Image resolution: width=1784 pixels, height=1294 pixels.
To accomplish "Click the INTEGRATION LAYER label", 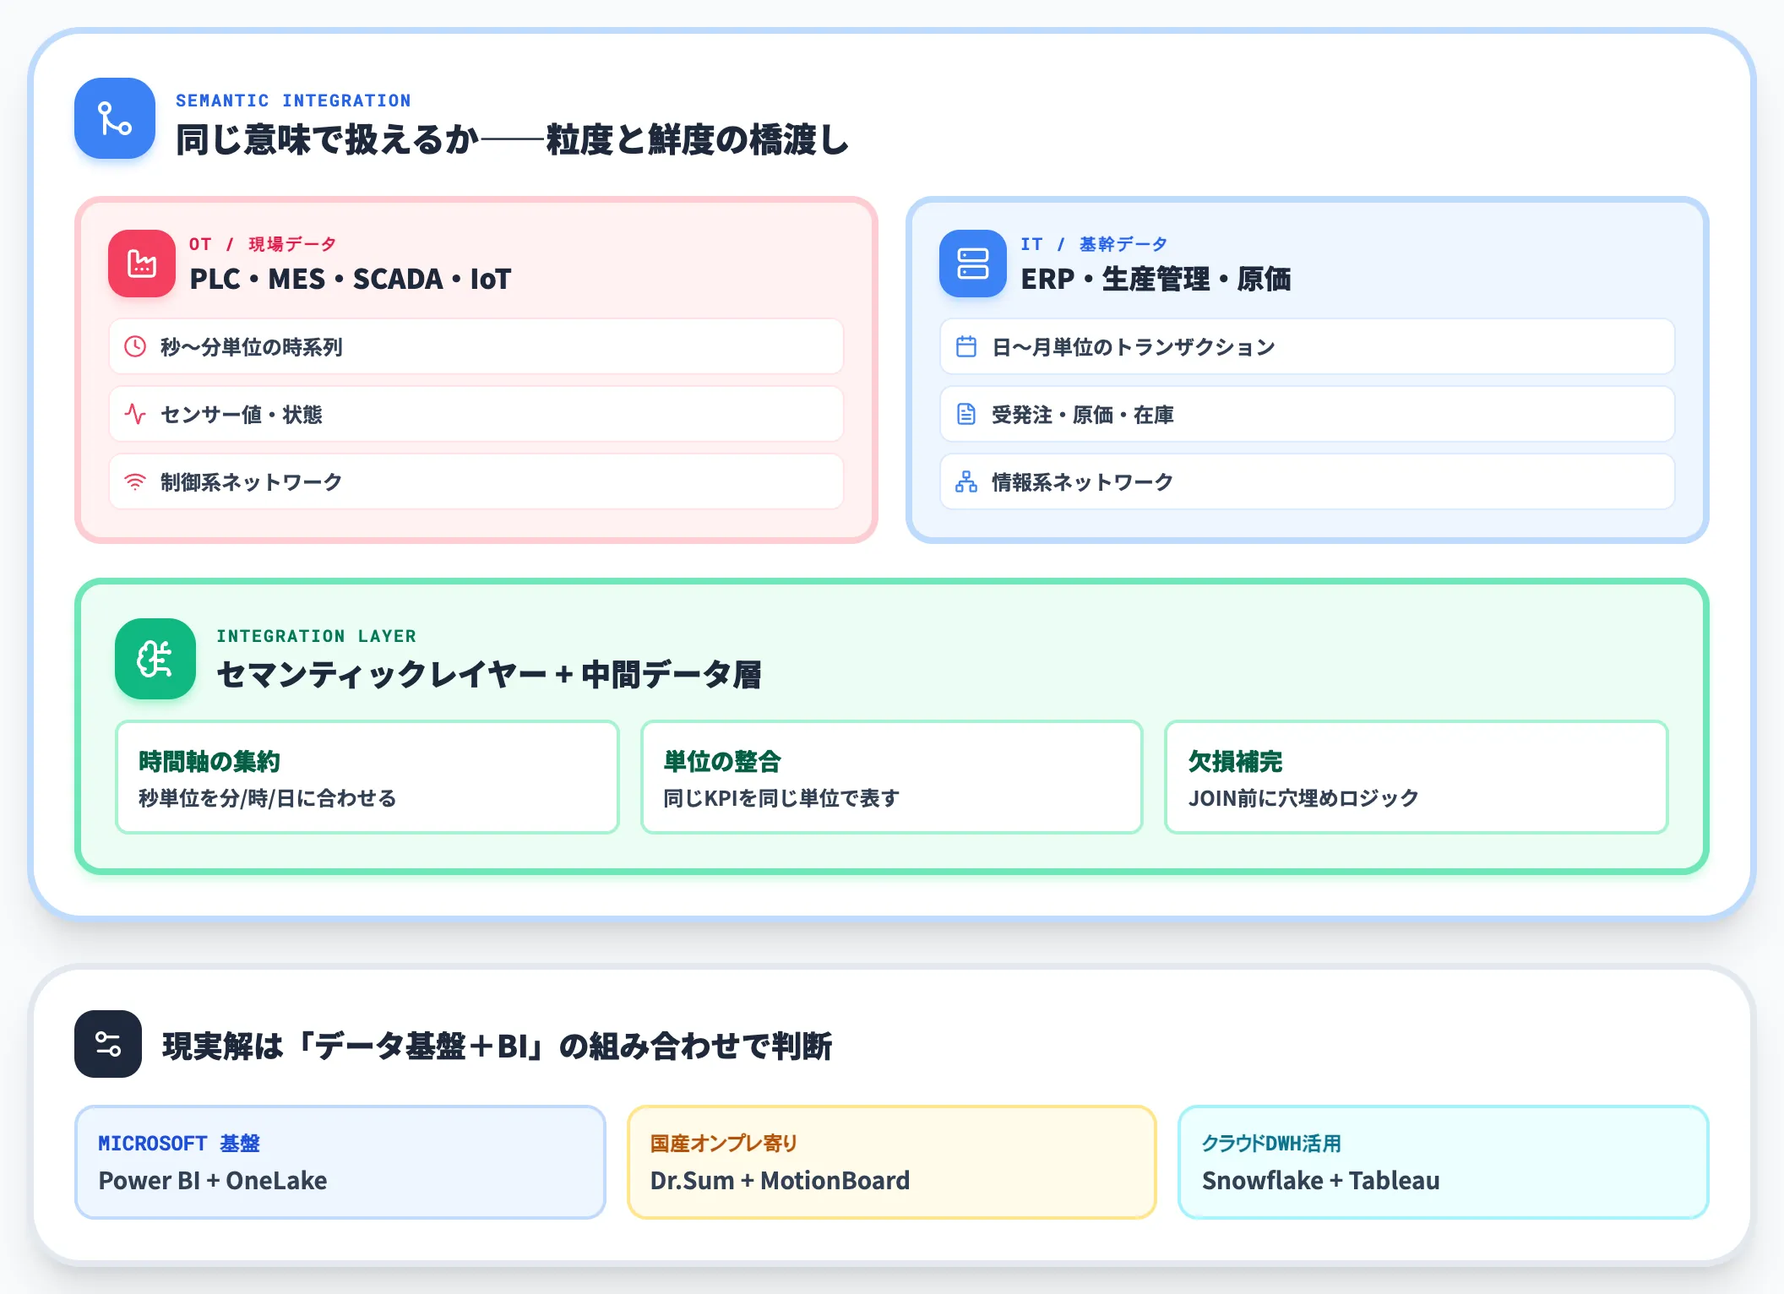I will pos(316,636).
